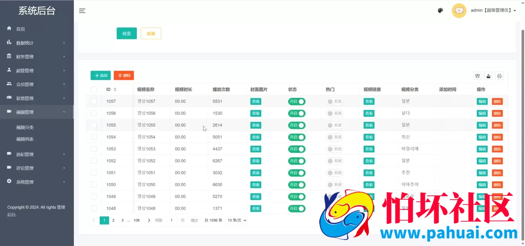Go to next page arrow

click(x=149, y=220)
